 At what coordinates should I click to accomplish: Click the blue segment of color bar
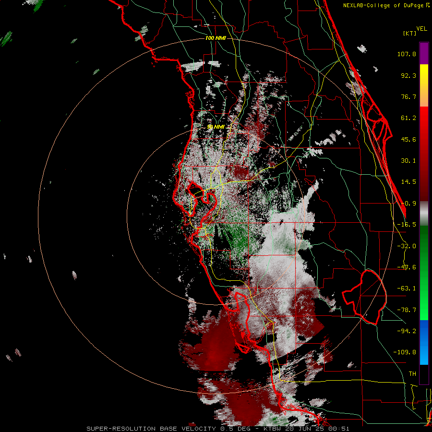[x=424, y=342]
